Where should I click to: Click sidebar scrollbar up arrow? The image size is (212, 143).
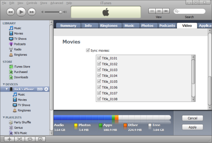[x=52, y=22]
